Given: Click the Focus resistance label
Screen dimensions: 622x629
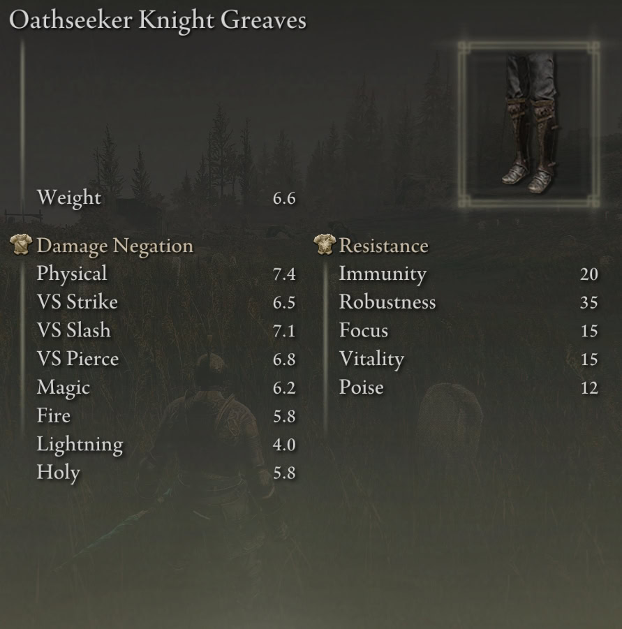Looking at the screenshot, I should click(x=363, y=330).
